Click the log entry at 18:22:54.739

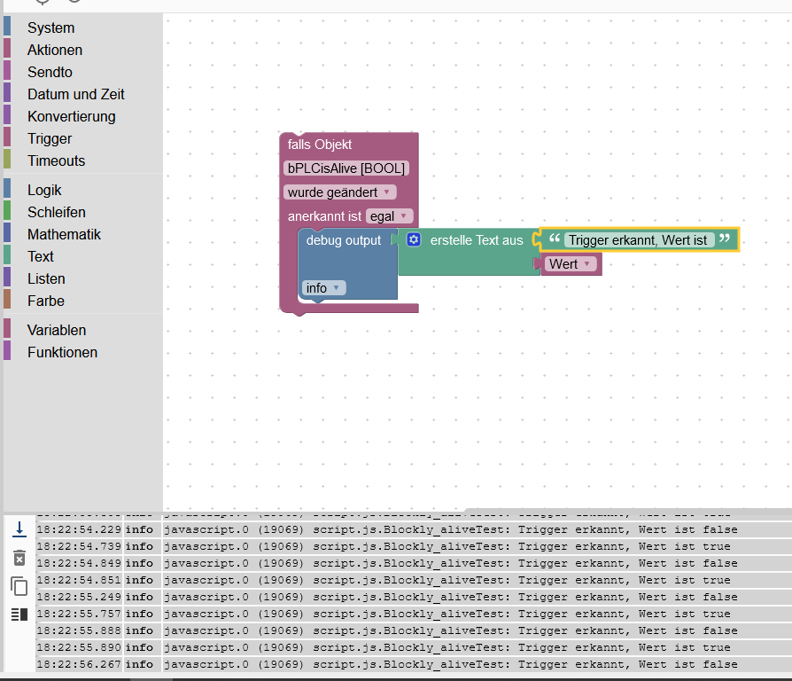413,546
